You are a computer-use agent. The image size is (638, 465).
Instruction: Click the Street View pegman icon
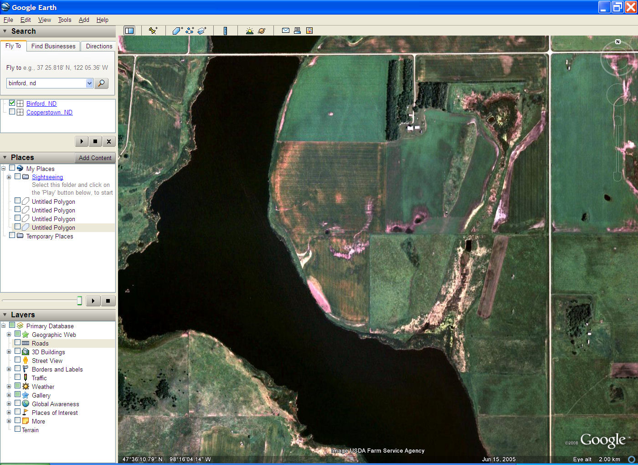pos(26,361)
